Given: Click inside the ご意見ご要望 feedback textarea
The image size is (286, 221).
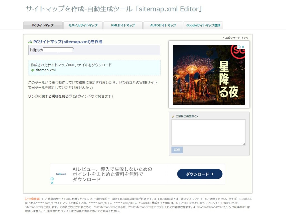Looking at the screenshot, I should [x=208, y=132].
